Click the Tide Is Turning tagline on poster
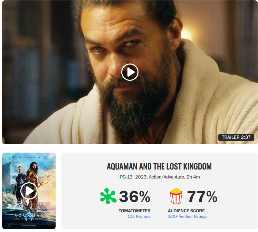The height and width of the screenshot is (232, 258). [29, 157]
